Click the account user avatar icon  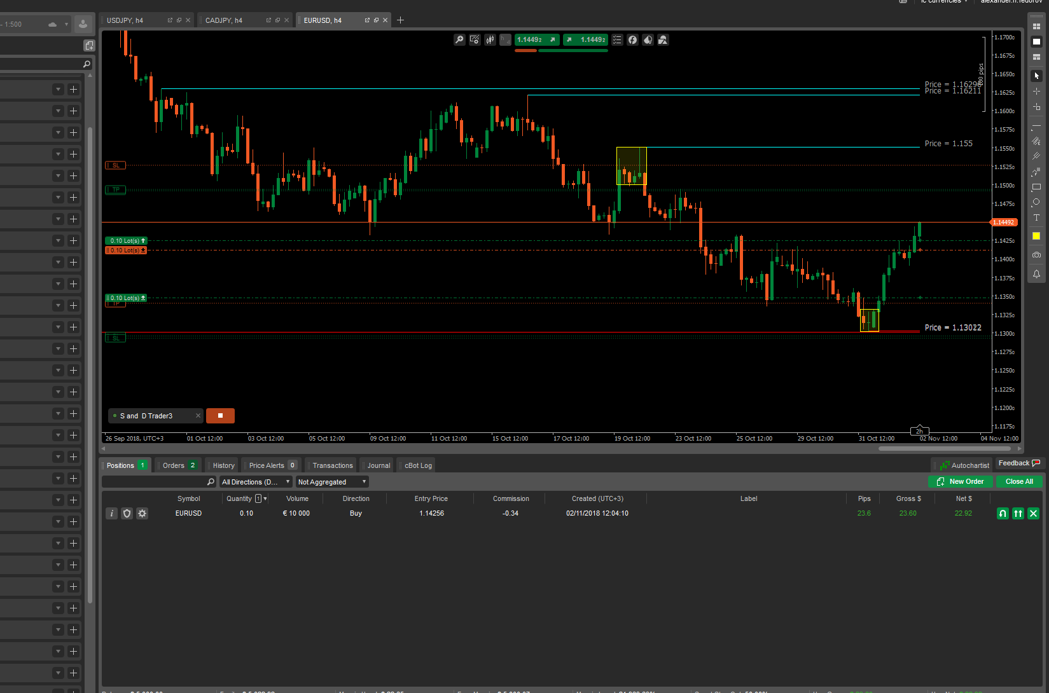(x=83, y=24)
